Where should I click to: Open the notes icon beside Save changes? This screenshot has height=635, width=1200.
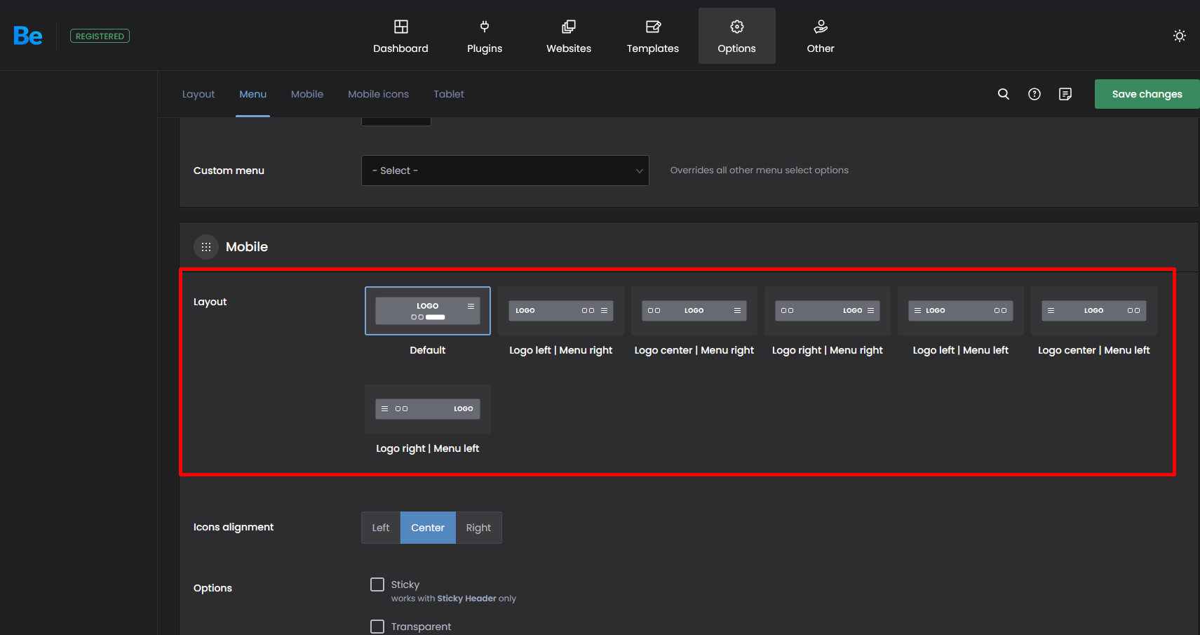coord(1065,94)
